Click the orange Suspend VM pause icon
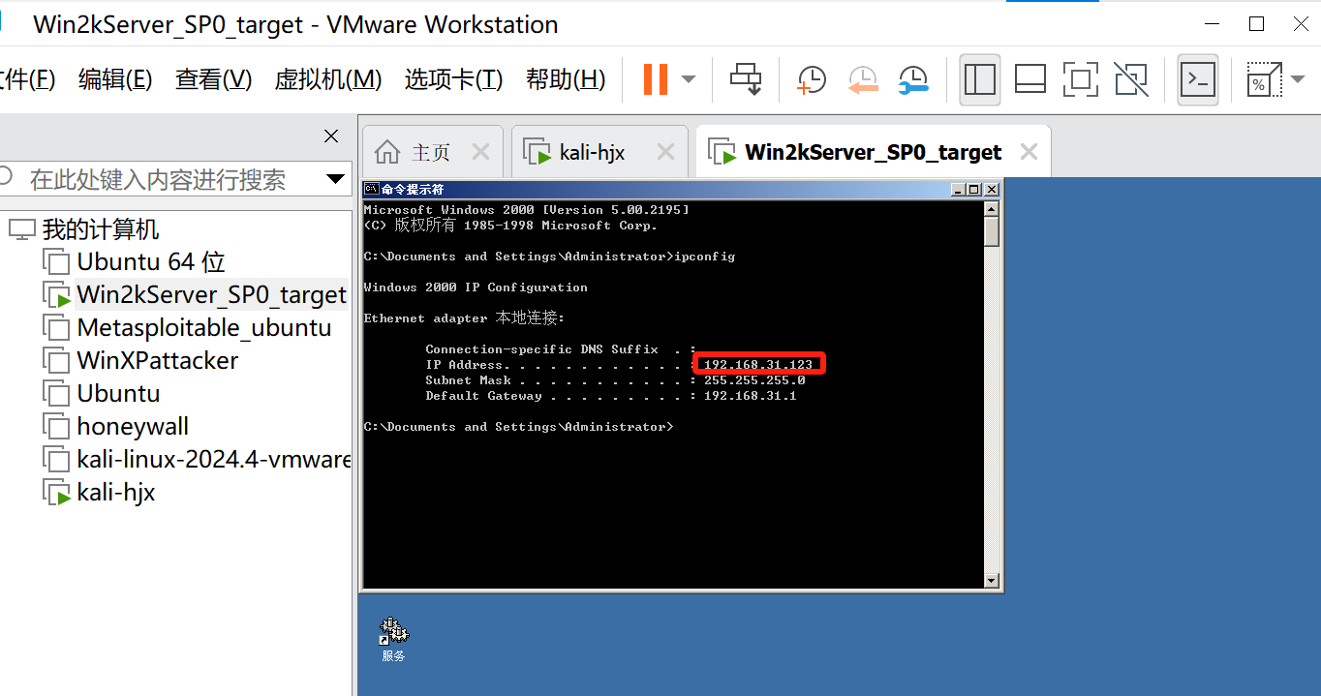This screenshot has height=696, width=1321. point(656,78)
